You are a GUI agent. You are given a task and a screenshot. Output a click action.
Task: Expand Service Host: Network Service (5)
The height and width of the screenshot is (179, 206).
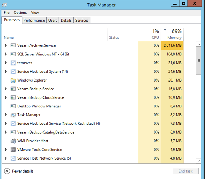click(6, 158)
